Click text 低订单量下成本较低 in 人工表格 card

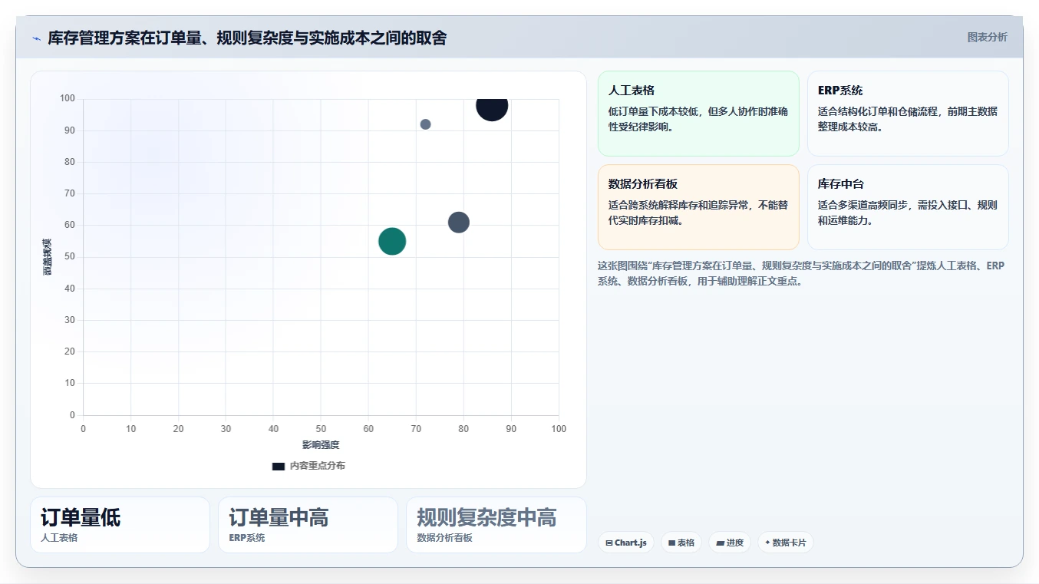[655, 111]
